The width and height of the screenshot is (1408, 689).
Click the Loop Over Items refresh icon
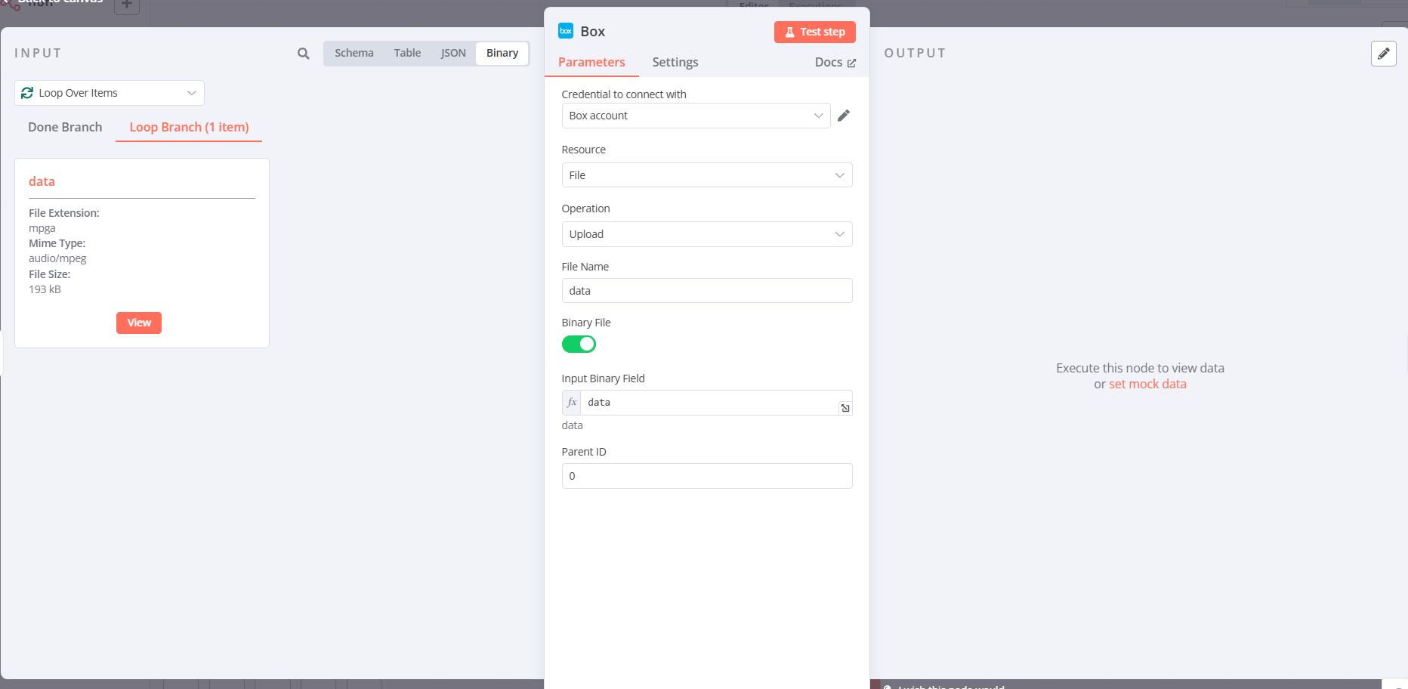pyautogui.click(x=27, y=93)
